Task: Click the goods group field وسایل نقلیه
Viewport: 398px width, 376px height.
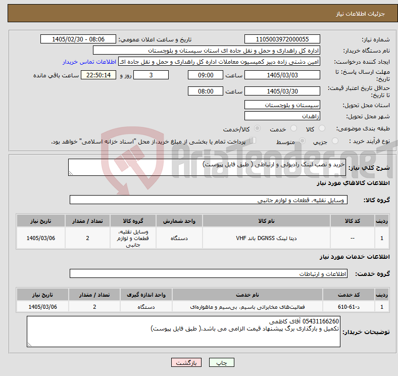Action: click(209, 200)
